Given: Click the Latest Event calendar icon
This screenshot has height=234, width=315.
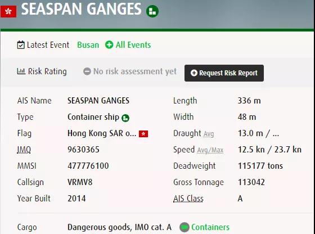Looking at the screenshot, I should coord(21,45).
